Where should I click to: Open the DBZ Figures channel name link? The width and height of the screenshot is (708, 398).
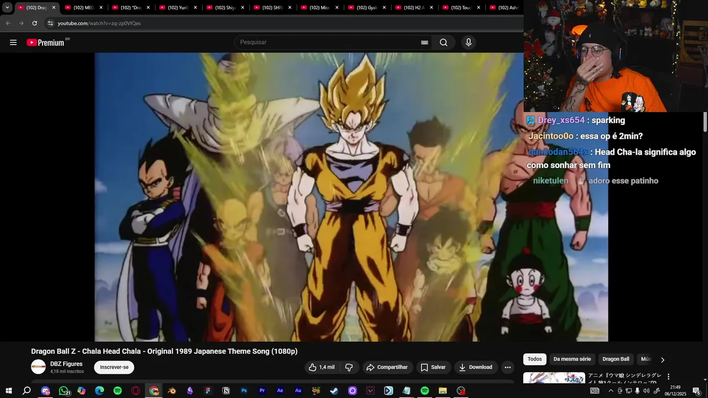66,364
